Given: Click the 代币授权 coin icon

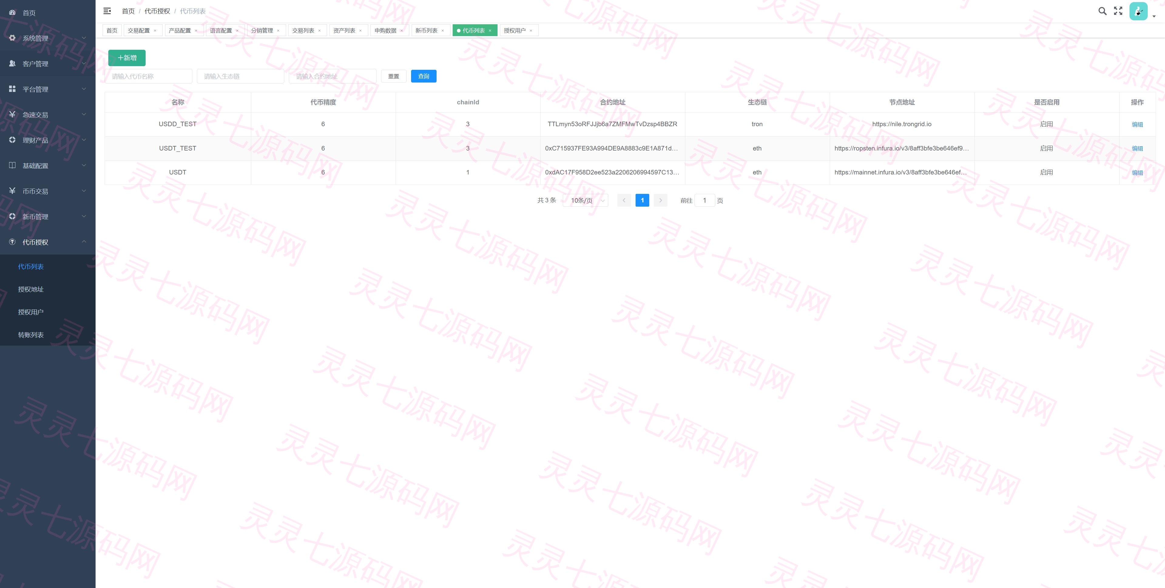Looking at the screenshot, I should point(12,242).
